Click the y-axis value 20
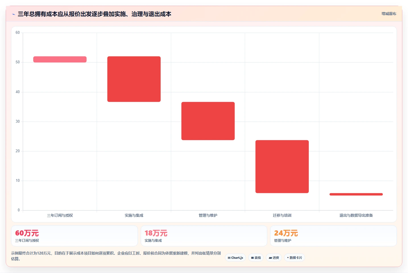Image resolution: width=408 pixels, height=273 pixels. coord(18,151)
